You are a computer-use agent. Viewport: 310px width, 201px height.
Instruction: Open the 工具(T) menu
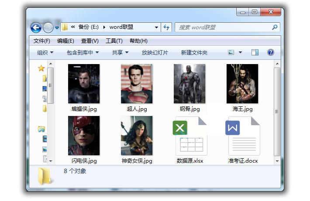pyautogui.click(x=114, y=41)
